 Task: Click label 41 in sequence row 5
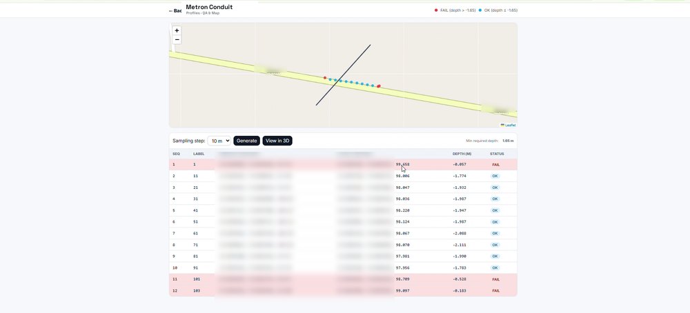pos(195,210)
